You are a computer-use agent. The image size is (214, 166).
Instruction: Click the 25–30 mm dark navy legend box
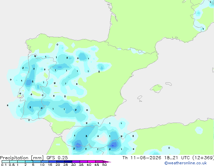(x=68, y=162)
